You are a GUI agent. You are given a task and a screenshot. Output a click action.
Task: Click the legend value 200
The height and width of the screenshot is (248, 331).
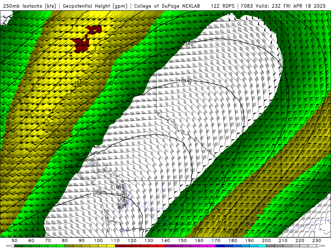click(x=266, y=241)
